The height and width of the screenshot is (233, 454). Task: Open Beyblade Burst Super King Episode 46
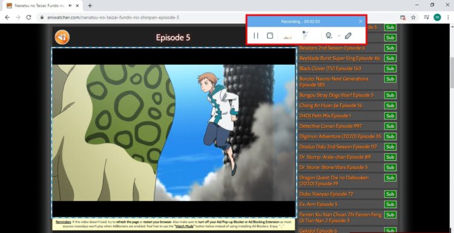(340, 58)
